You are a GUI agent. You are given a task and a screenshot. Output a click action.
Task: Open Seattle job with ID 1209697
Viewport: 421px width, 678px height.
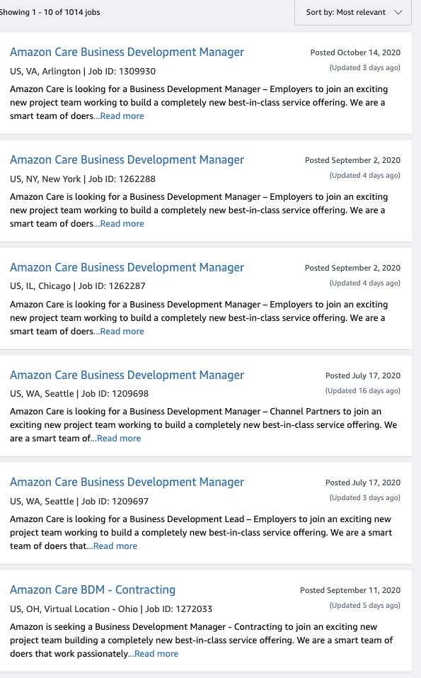(x=127, y=482)
